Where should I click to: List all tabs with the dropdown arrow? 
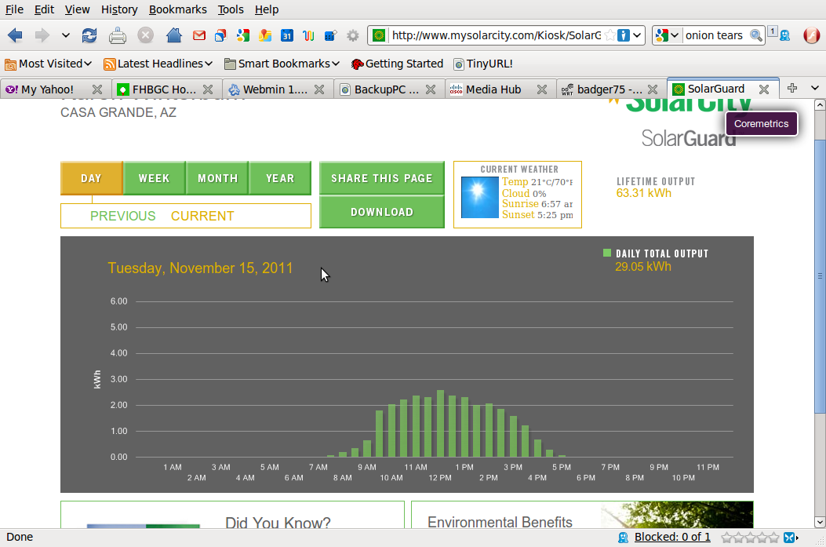pyautogui.click(x=815, y=88)
